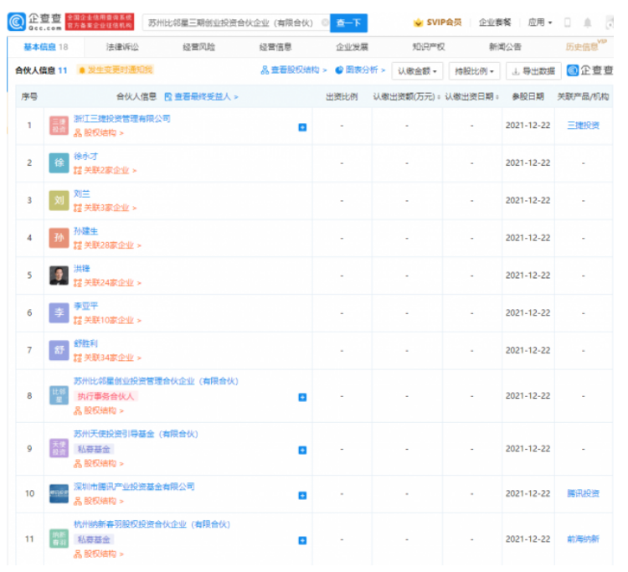Open 三捷投资 related product link
628x572 pixels.
(x=583, y=126)
